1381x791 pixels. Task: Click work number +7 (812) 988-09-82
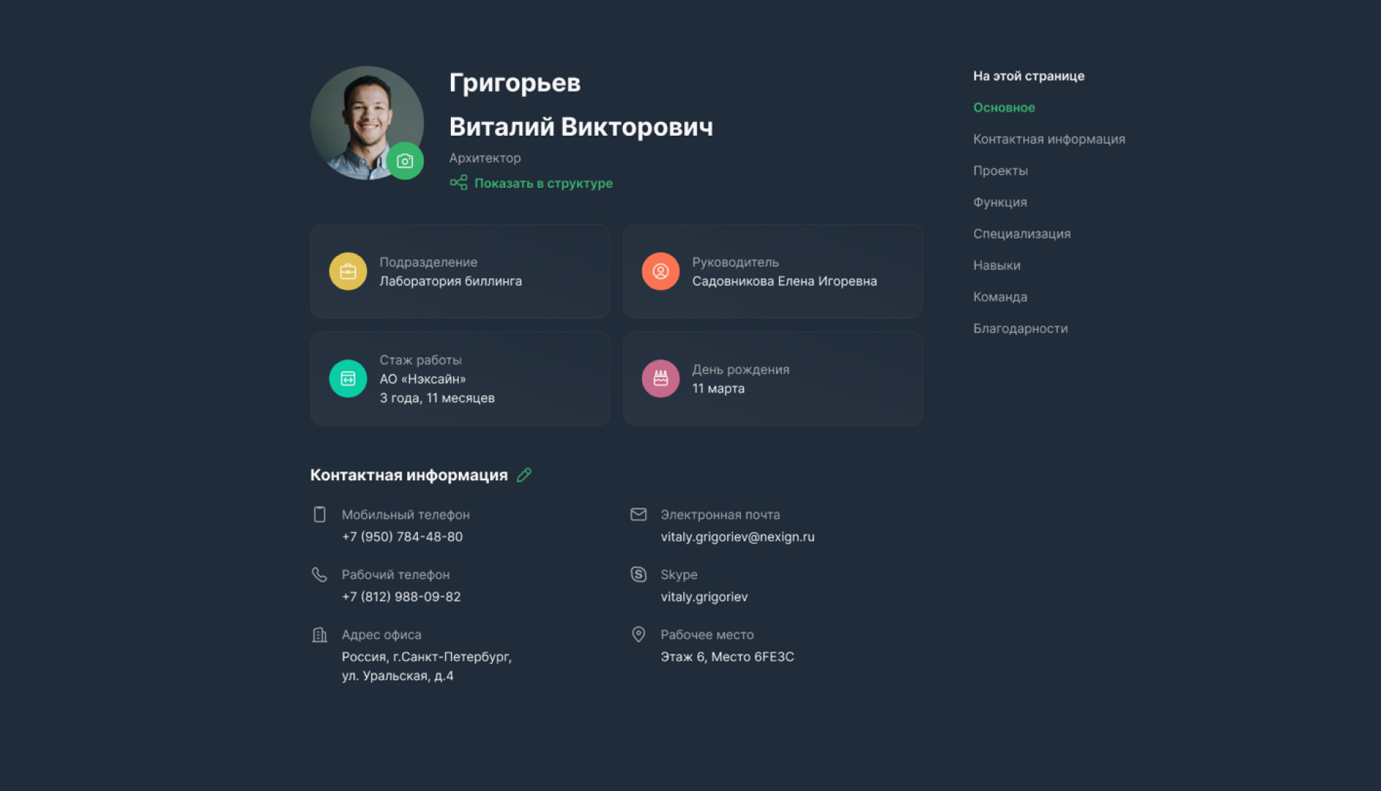click(x=401, y=596)
